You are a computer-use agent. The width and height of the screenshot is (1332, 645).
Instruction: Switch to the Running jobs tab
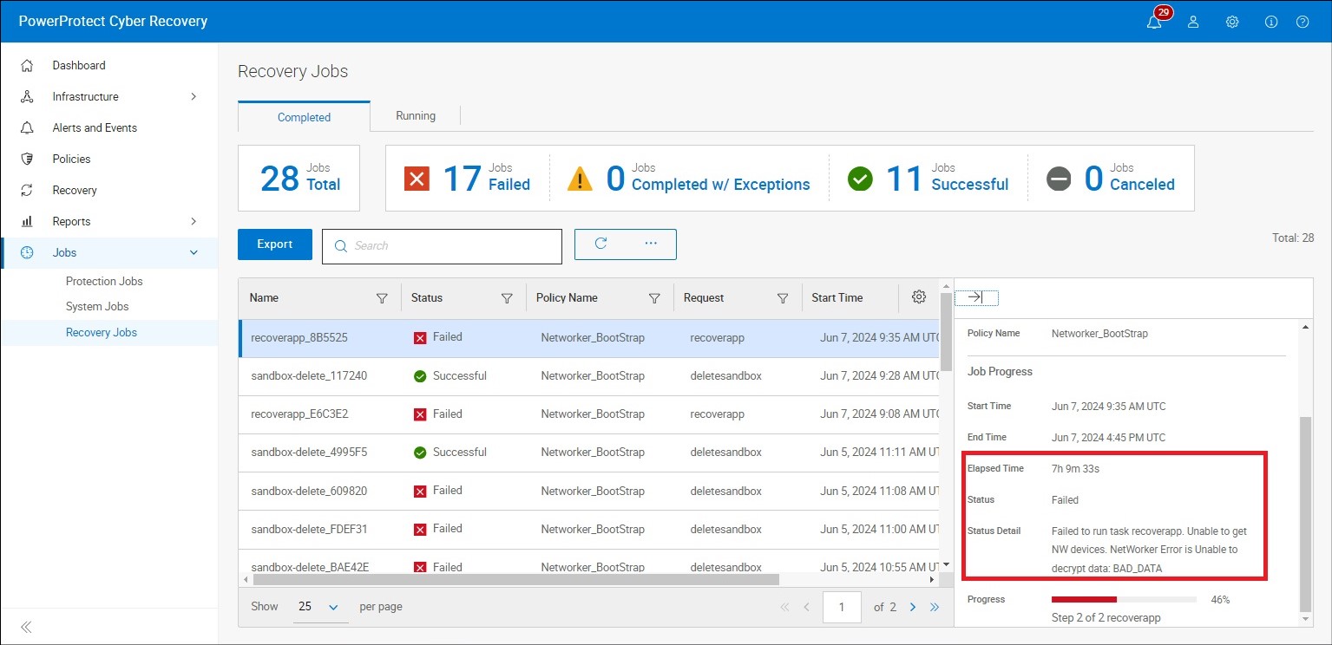[416, 115]
